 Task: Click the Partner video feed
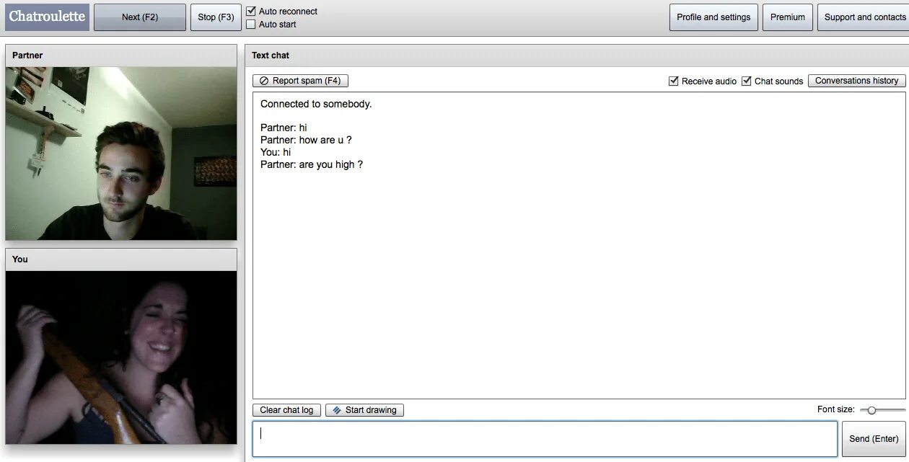pos(121,154)
